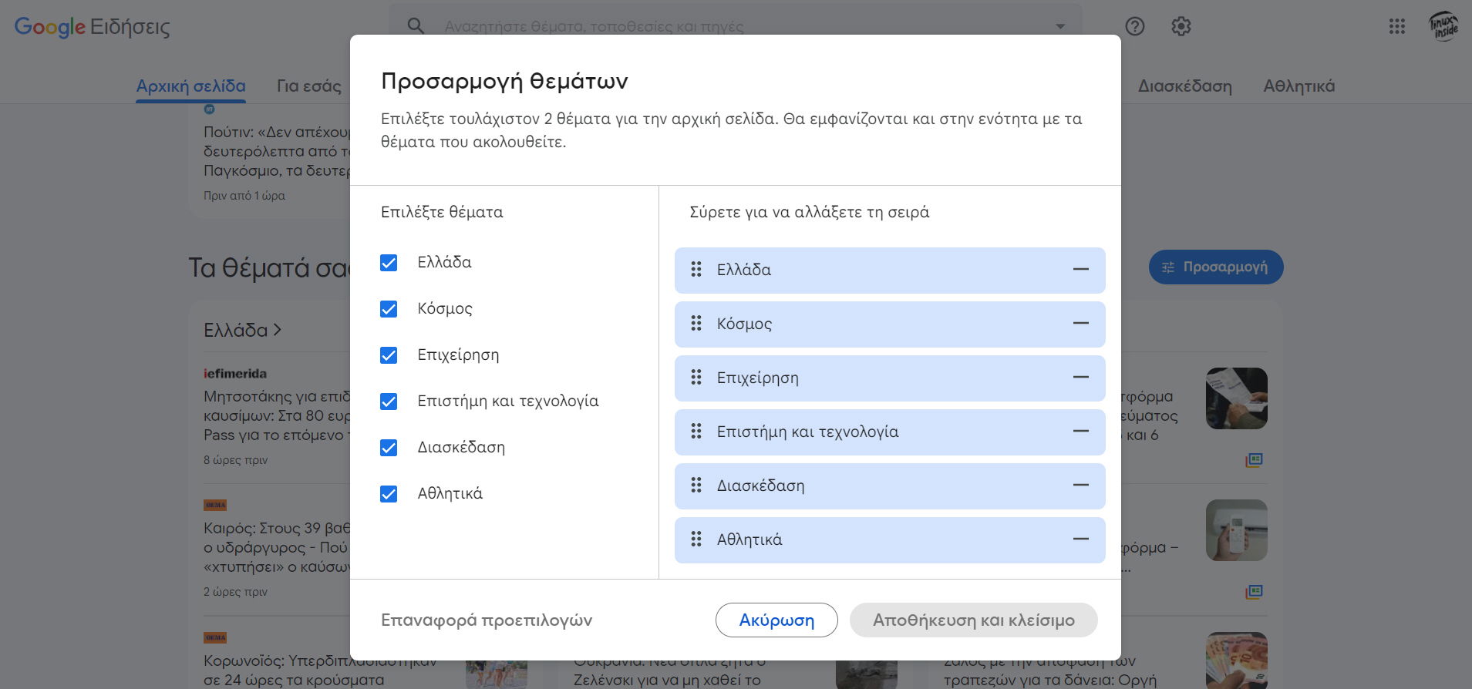The height and width of the screenshot is (689, 1472).
Task: Open the Καιρός 39 βαθμούς headline
Action: tap(277, 547)
